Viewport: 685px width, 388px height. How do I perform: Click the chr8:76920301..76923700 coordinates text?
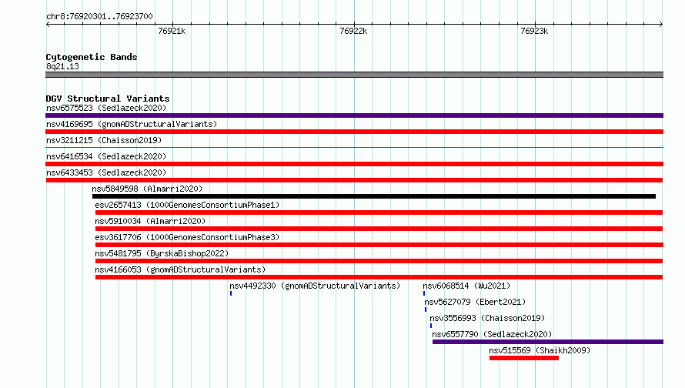point(99,16)
